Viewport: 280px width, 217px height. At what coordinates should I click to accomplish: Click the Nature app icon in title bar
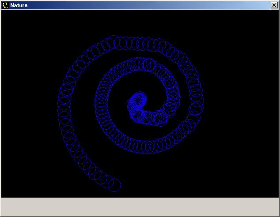coord(5,5)
